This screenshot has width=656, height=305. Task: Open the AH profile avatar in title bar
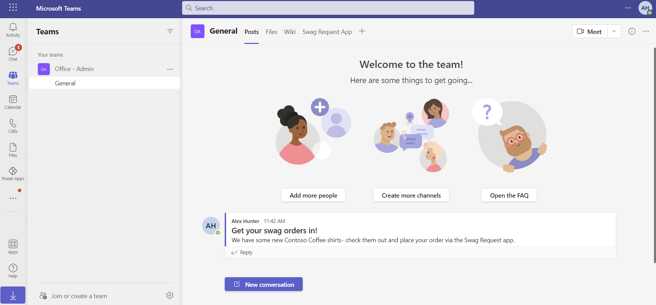point(645,8)
